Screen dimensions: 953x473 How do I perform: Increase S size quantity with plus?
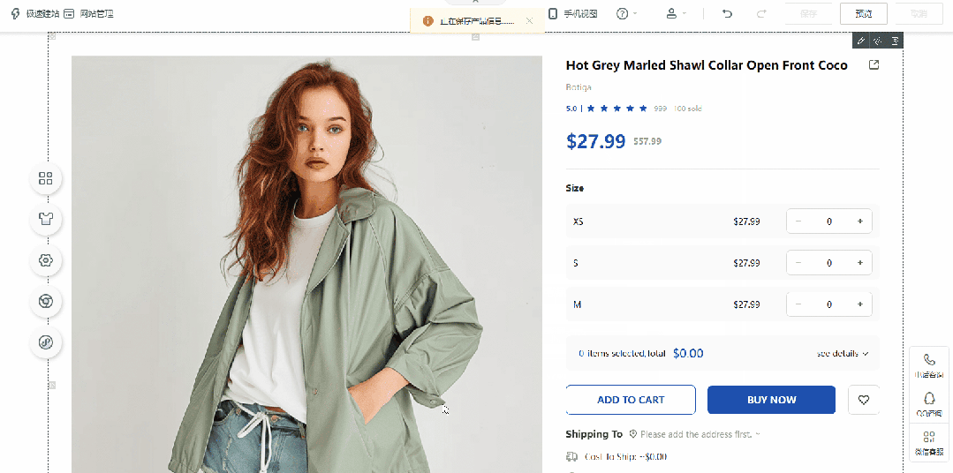pyautogui.click(x=859, y=263)
